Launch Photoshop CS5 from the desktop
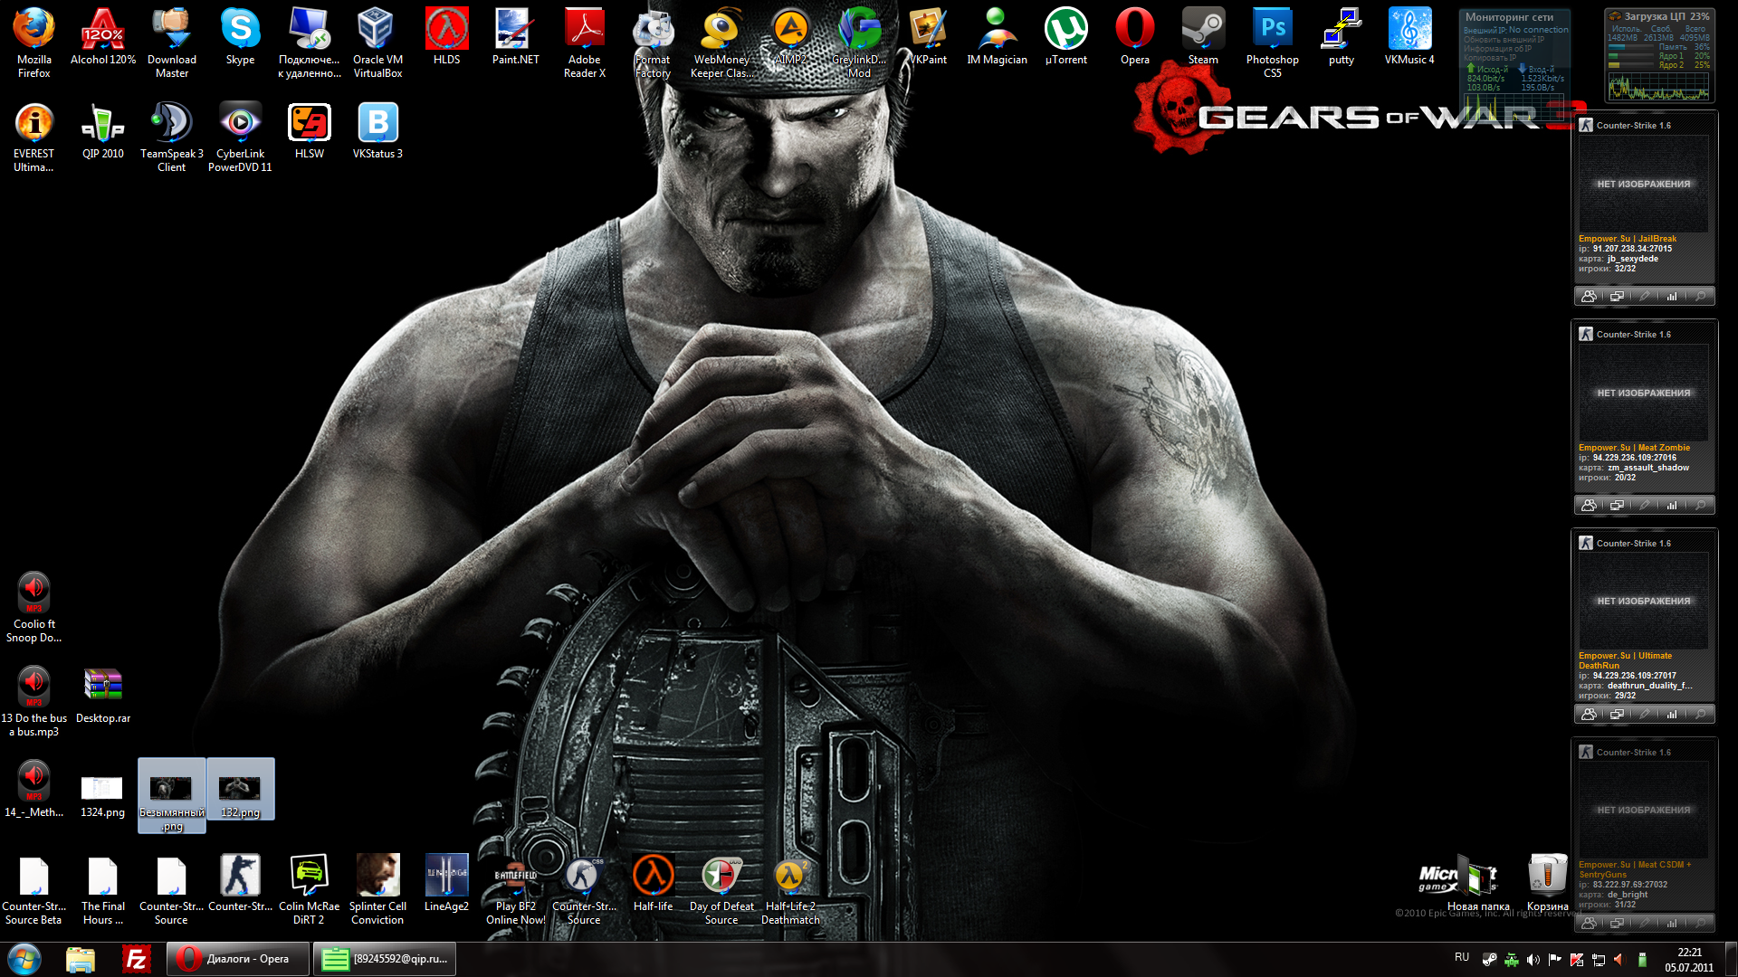Viewport: 1738px width, 977px height. coord(1273,43)
